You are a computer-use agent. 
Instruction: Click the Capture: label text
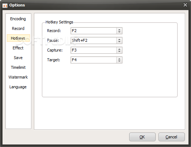(55, 50)
